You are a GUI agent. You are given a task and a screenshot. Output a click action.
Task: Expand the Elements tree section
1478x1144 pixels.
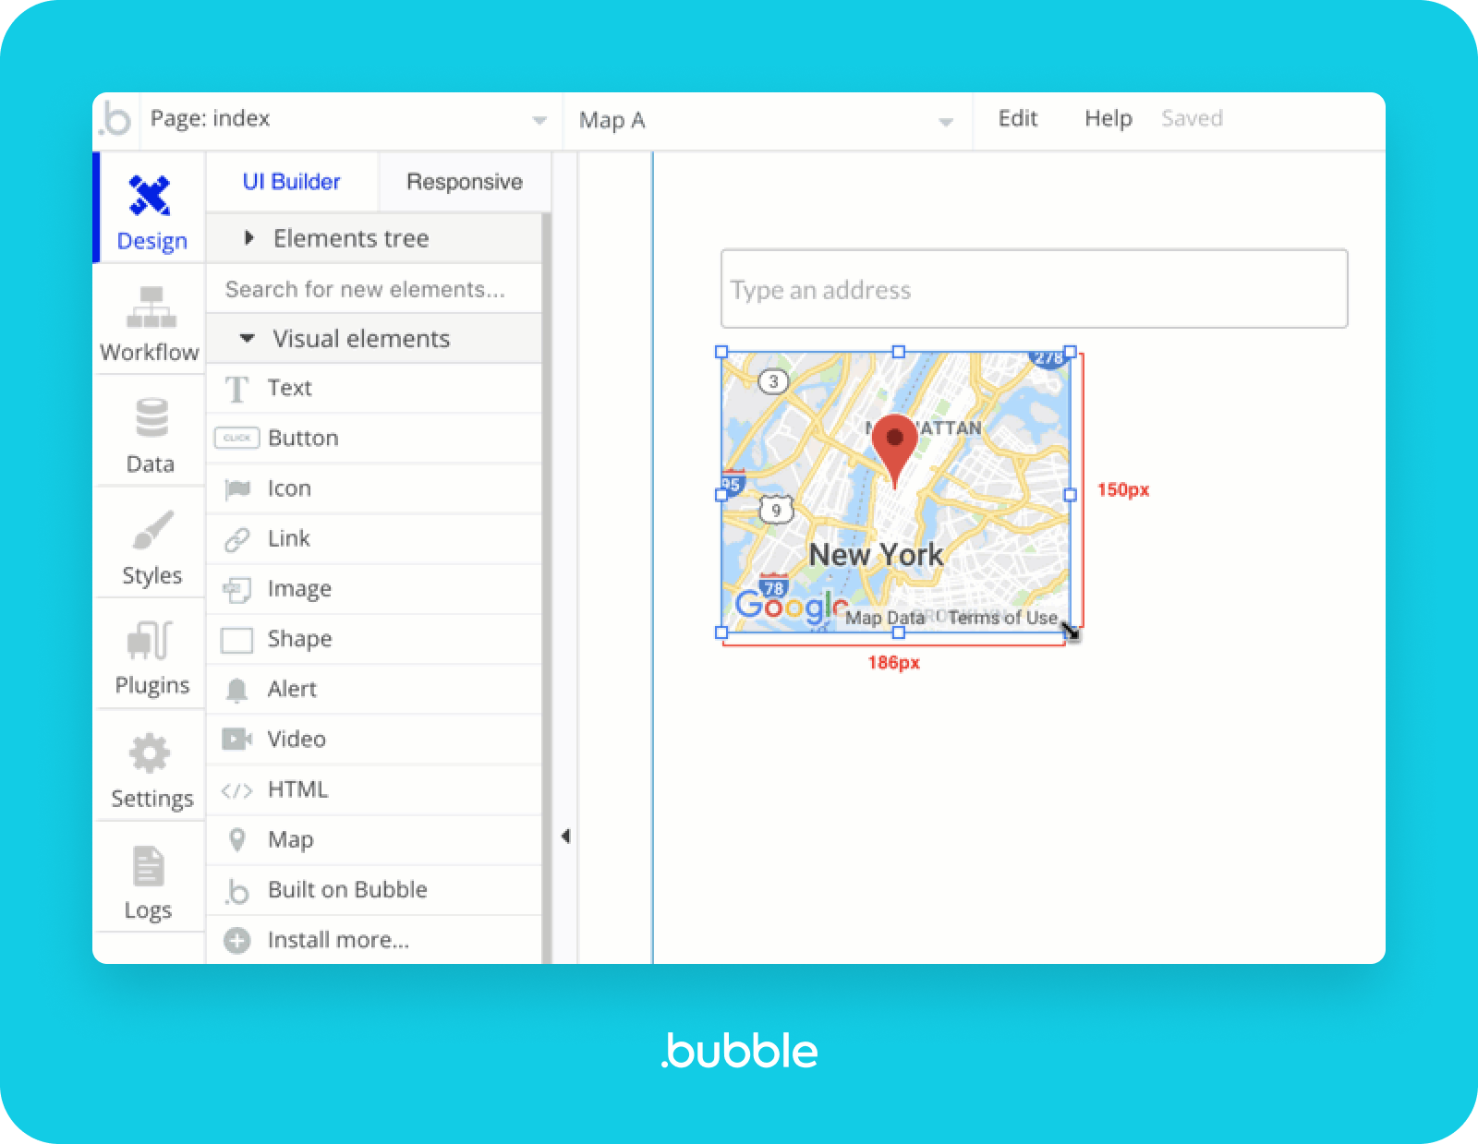tap(373, 238)
